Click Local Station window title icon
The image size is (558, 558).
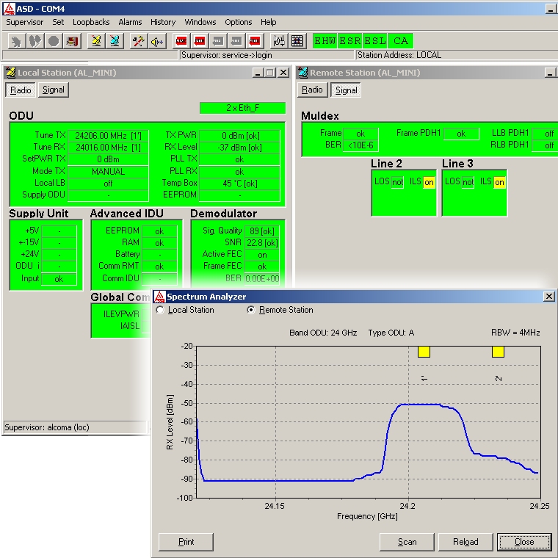coord(11,72)
